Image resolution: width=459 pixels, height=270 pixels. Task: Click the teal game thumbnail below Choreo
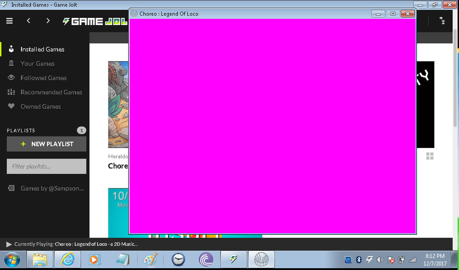[118, 213]
